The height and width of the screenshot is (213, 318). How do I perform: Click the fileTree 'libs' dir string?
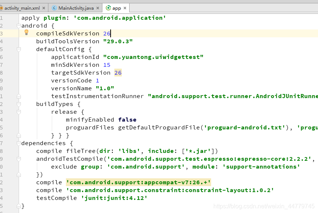(129, 151)
